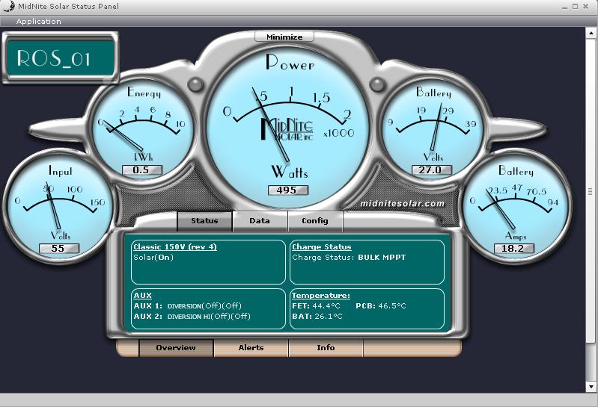Click the BULK MPPT charge status value
The image size is (598, 407).
382,258
